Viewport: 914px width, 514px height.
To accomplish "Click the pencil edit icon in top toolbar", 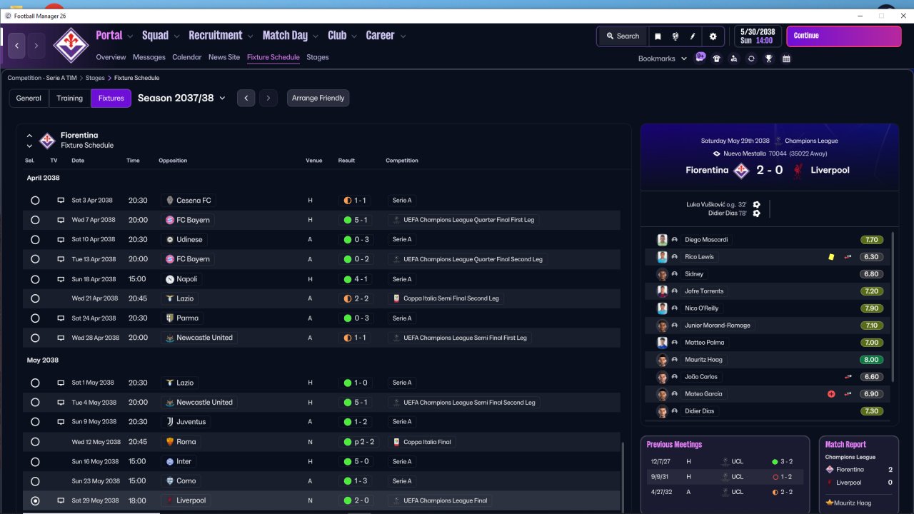I will 693,36.
